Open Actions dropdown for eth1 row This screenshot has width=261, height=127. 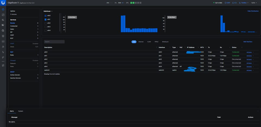250,56
